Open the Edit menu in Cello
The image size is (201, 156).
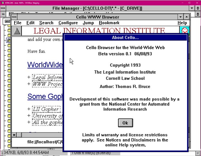coord(30,23)
